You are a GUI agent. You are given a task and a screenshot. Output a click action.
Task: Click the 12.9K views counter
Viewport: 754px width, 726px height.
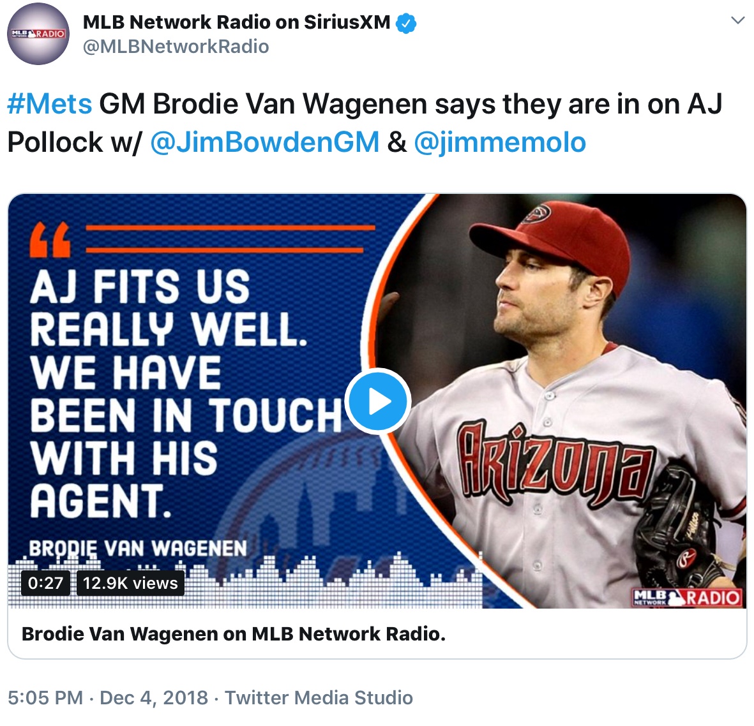coord(130,583)
